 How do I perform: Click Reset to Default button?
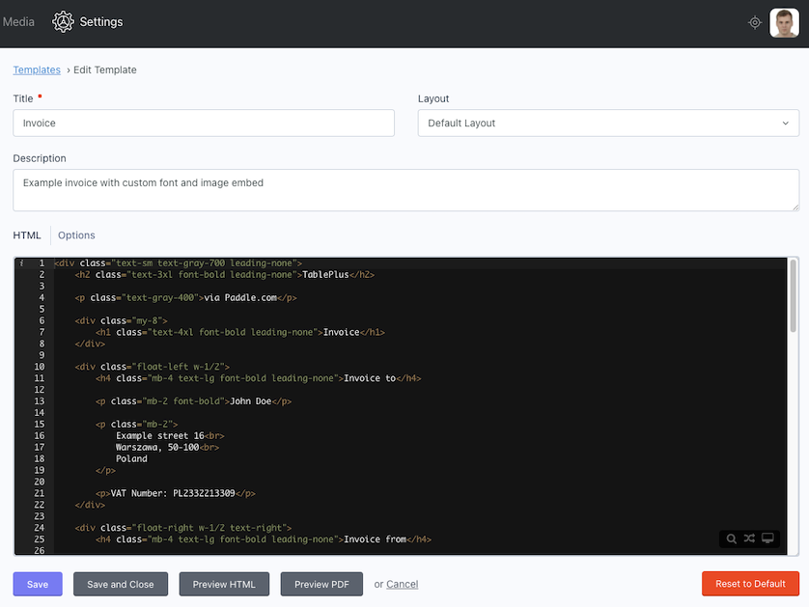(x=750, y=584)
